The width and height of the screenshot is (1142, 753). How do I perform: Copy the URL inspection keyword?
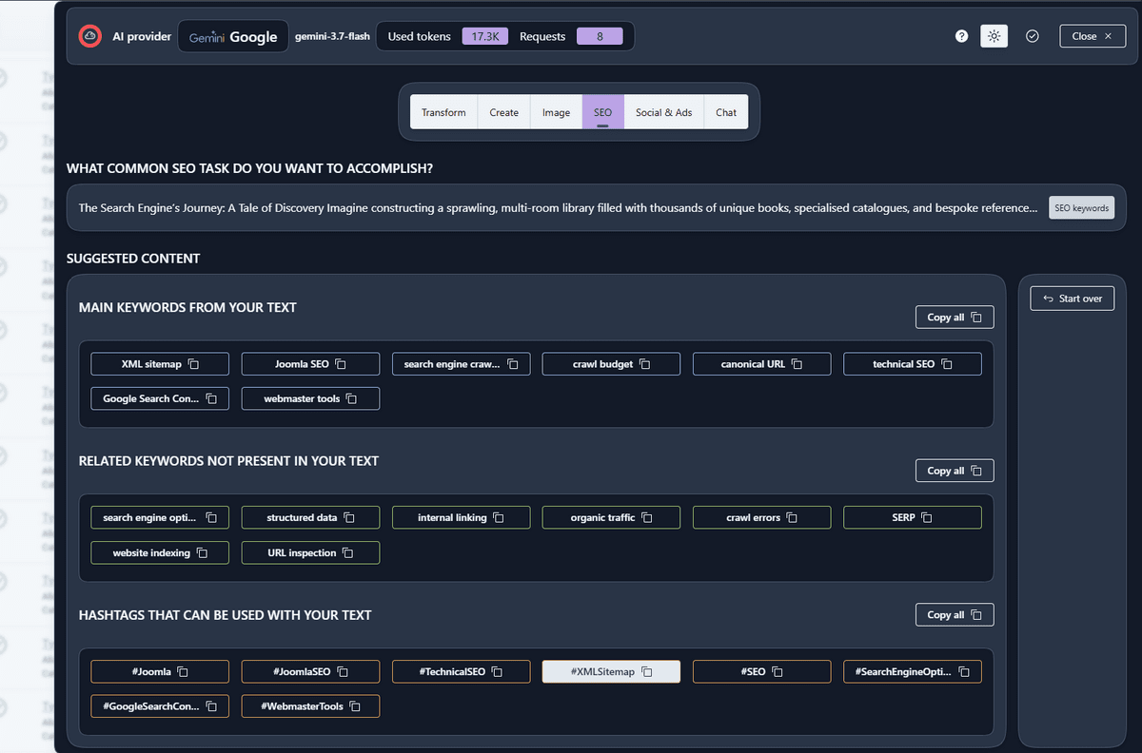(310, 552)
